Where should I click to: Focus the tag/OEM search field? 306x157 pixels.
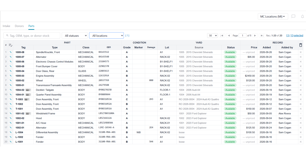point(32,36)
